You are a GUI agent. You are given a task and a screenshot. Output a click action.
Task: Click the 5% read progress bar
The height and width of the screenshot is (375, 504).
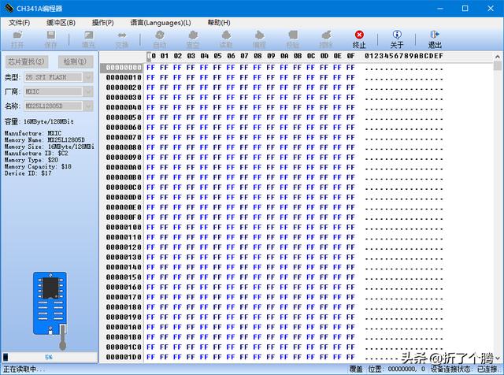[x=49, y=357]
